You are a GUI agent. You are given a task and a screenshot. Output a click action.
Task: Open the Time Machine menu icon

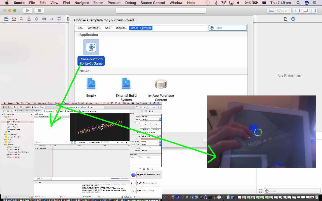tap(207, 3)
